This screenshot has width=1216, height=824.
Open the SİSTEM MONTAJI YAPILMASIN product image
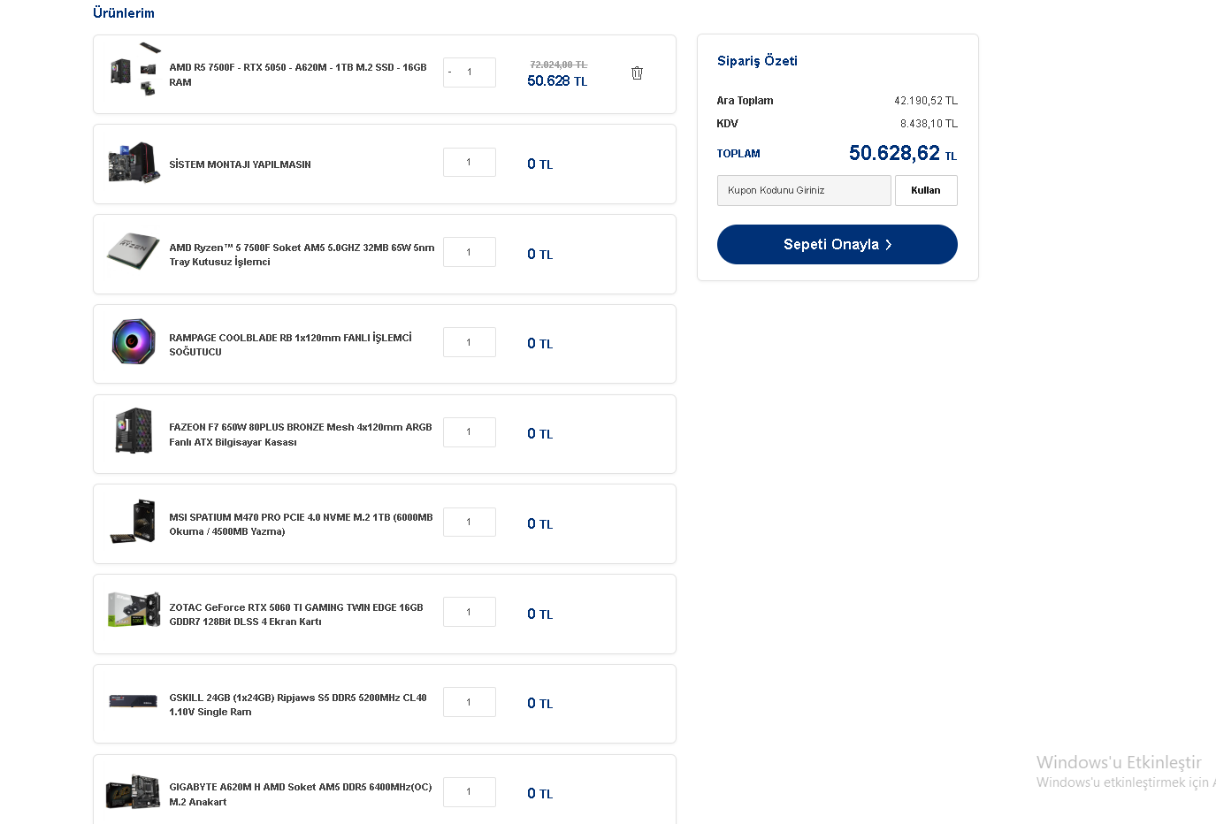(x=134, y=164)
